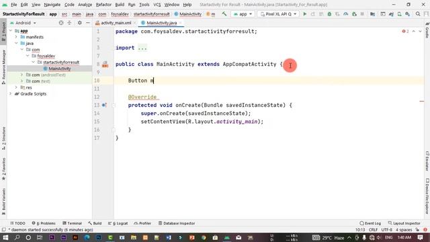Open the Build Variants side panel

tap(3, 202)
